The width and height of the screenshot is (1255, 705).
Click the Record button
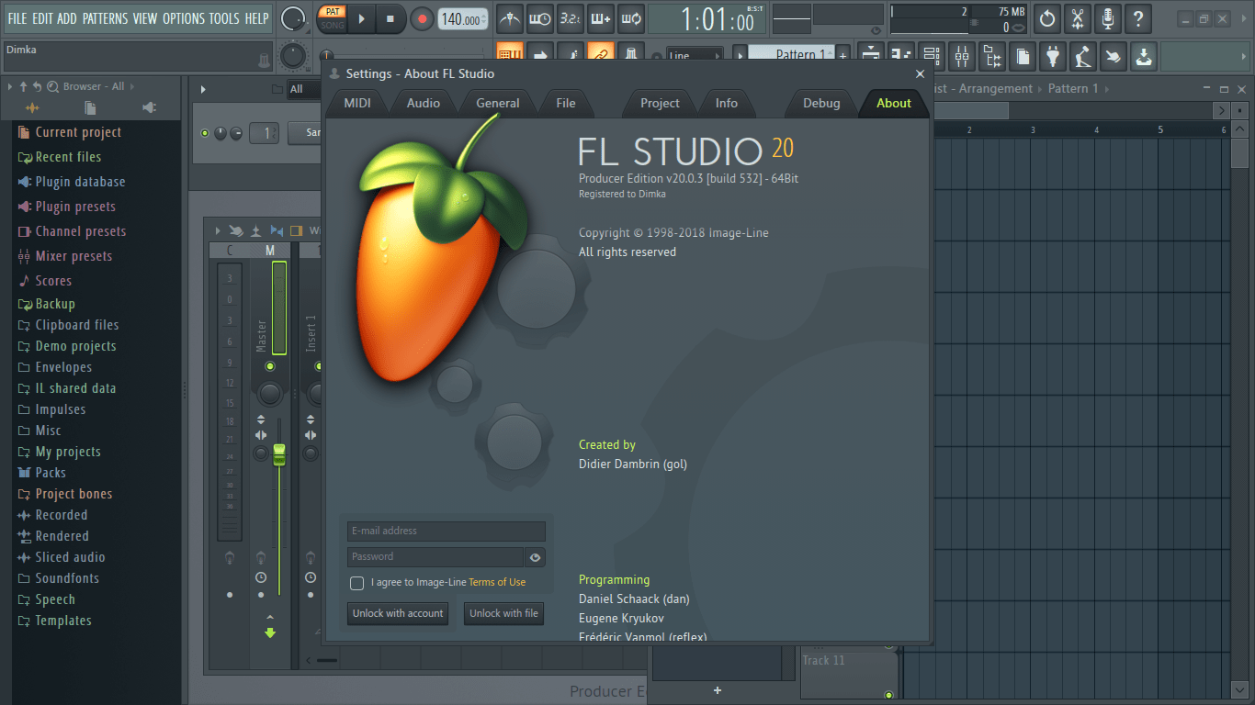pos(422,18)
